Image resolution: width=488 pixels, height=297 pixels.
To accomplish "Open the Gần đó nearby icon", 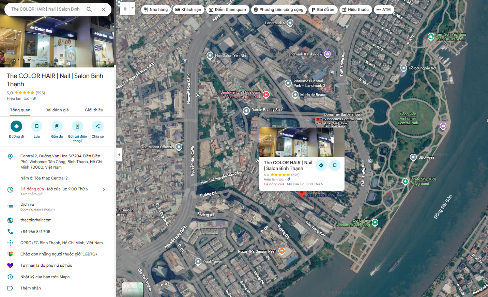I will (x=57, y=126).
